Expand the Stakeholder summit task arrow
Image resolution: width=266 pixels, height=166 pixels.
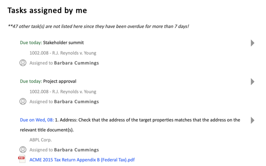pyautogui.click(x=252, y=43)
